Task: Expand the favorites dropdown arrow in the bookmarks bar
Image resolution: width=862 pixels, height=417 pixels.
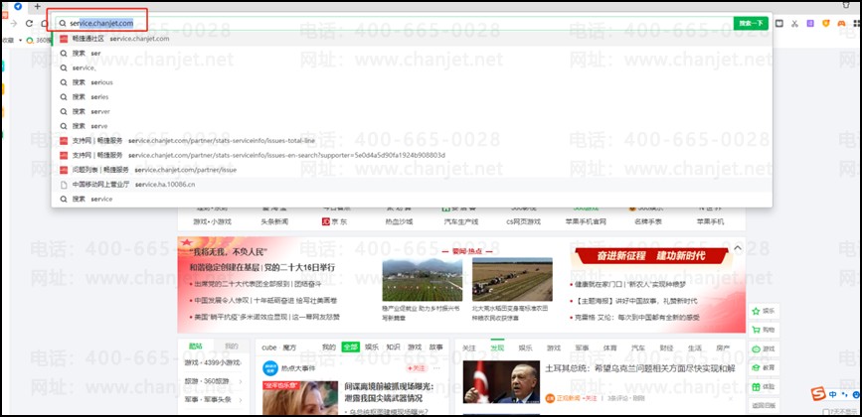Action: click(20, 40)
